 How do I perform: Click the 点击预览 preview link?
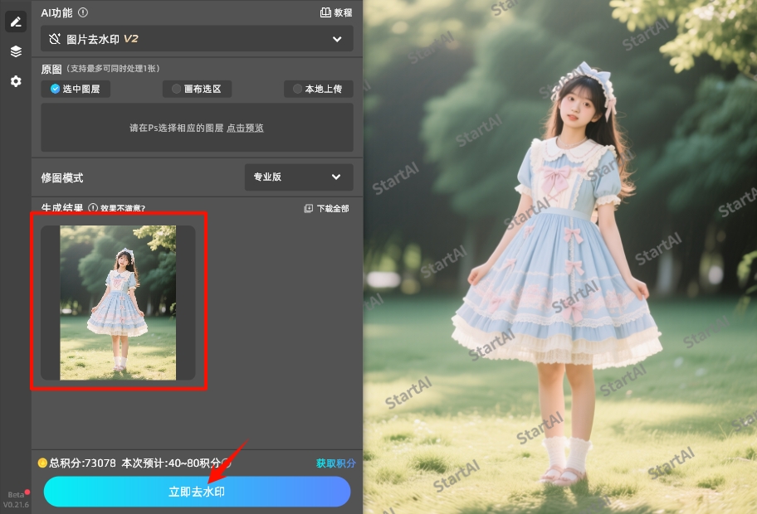point(244,128)
